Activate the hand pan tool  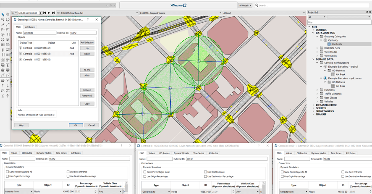coord(8,15)
